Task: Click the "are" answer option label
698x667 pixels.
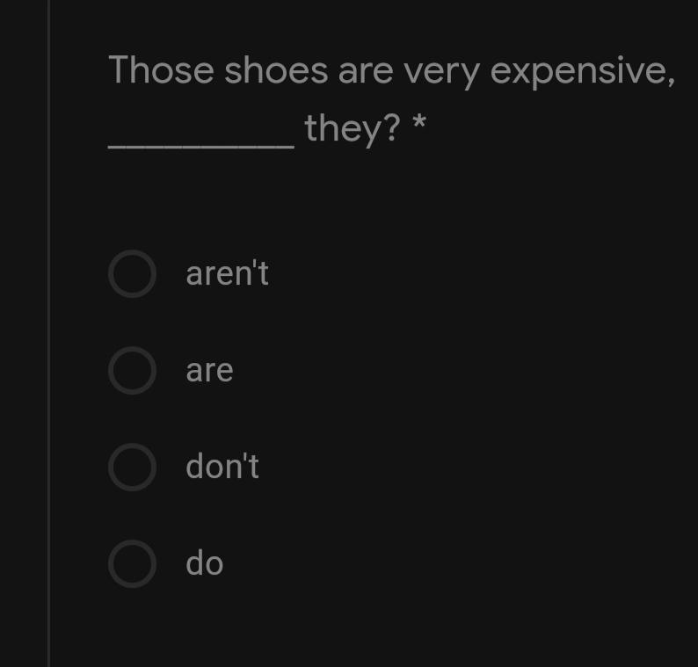Action: tap(210, 371)
